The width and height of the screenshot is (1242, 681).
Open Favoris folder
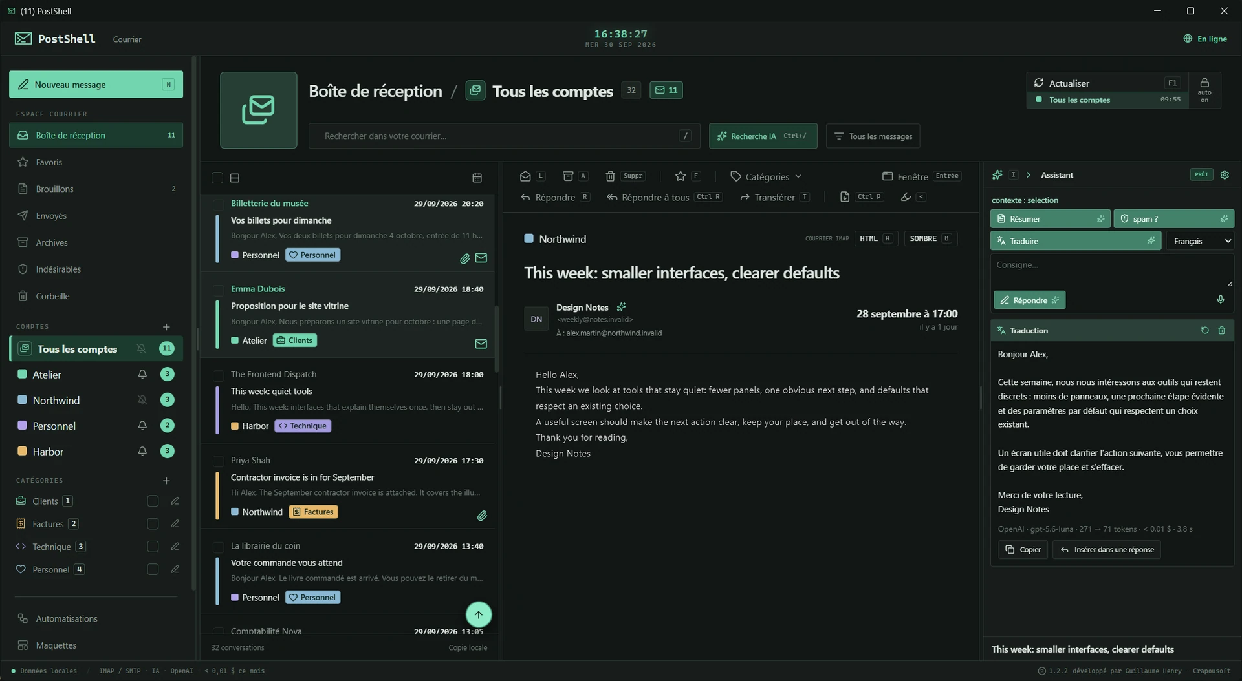click(x=96, y=162)
